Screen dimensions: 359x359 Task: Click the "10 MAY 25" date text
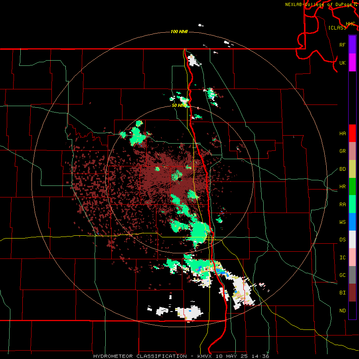tap(232, 356)
